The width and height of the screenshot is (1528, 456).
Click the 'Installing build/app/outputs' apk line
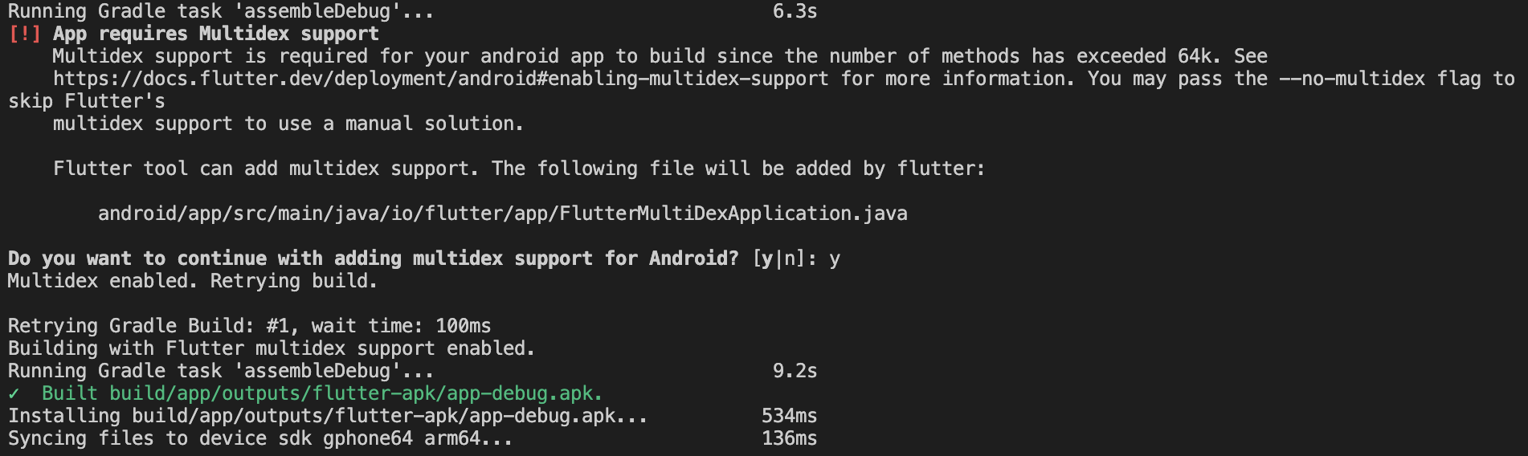point(328,416)
